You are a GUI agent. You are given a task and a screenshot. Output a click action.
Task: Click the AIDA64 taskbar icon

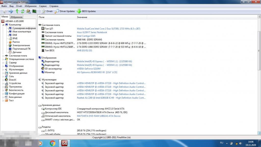pyautogui.click(x=64, y=143)
